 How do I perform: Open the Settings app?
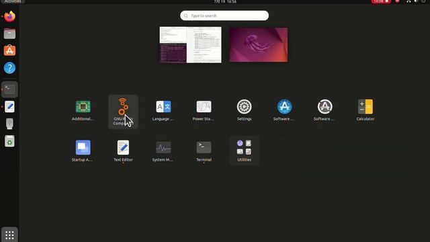(x=244, y=110)
